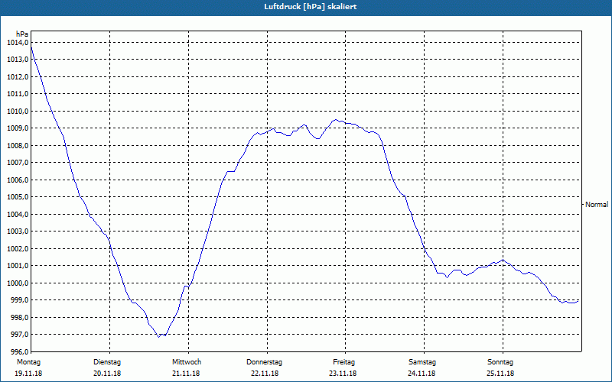
Task: Click the date 20.11.18
Action: pos(107,374)
